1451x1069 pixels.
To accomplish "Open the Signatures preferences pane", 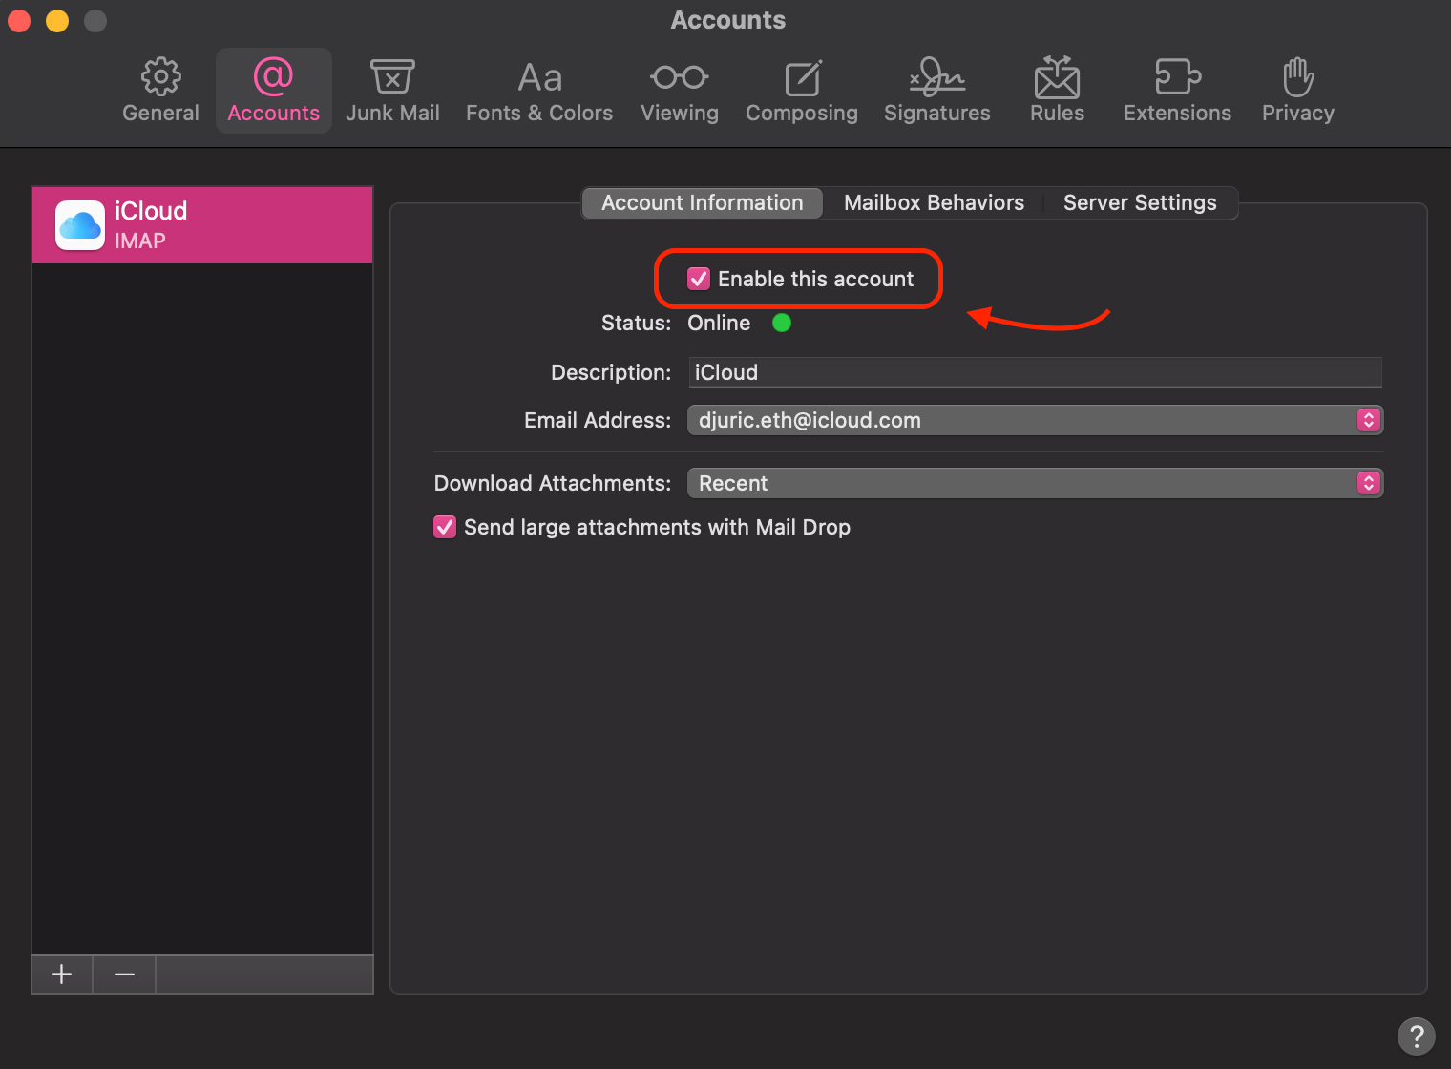I will point(937,91).
